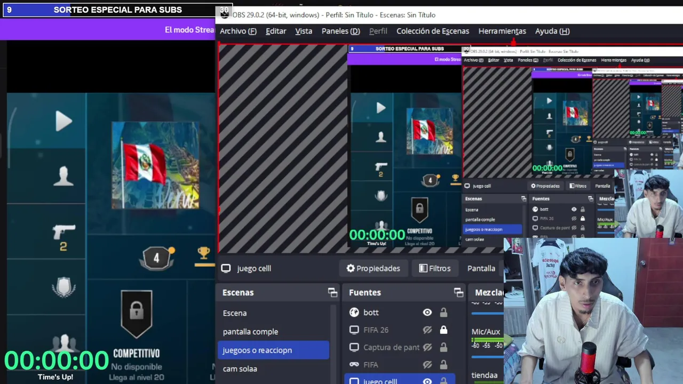Click the padlock emblem inside the OBS preview
The width and height of the screenshot is (683, 384).
(419, 210)
